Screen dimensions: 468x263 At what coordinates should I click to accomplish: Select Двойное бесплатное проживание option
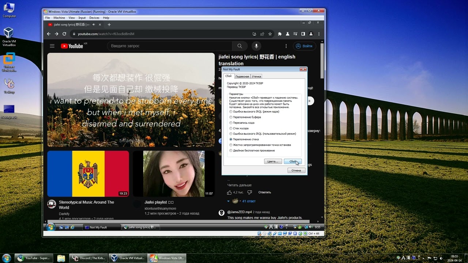(x=252, y=150)
